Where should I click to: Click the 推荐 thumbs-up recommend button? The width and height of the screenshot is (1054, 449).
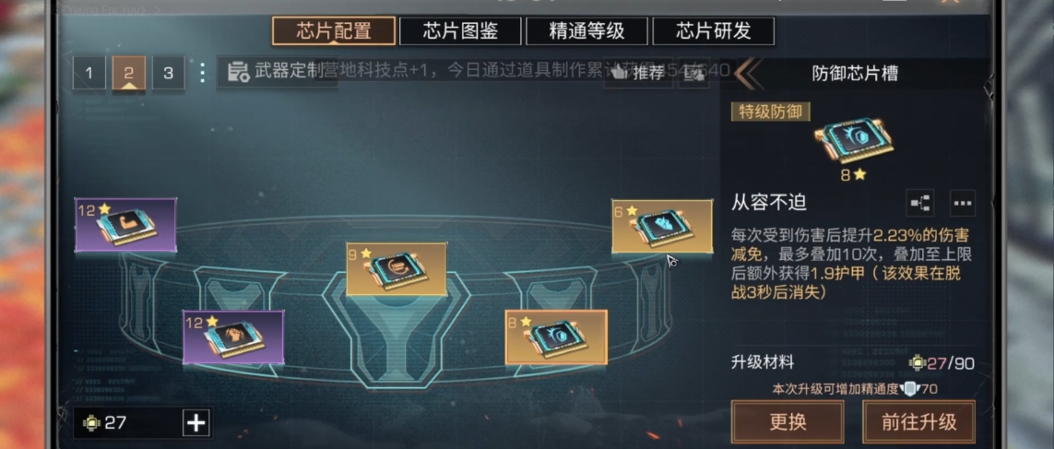tap(638, 73)
